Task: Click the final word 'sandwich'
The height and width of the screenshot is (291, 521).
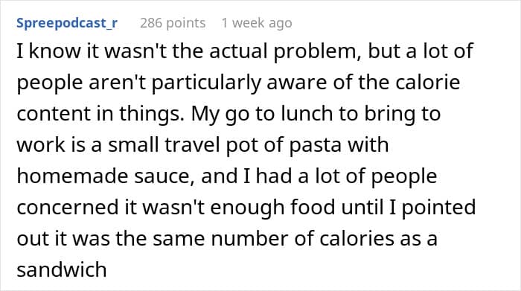Action: 62,269
